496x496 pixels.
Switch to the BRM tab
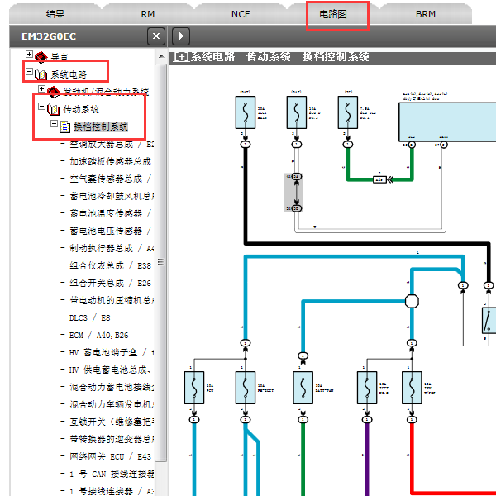(x=426, y=14)
